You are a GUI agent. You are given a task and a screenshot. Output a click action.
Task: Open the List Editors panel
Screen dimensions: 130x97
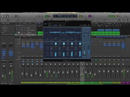(120, 16)
